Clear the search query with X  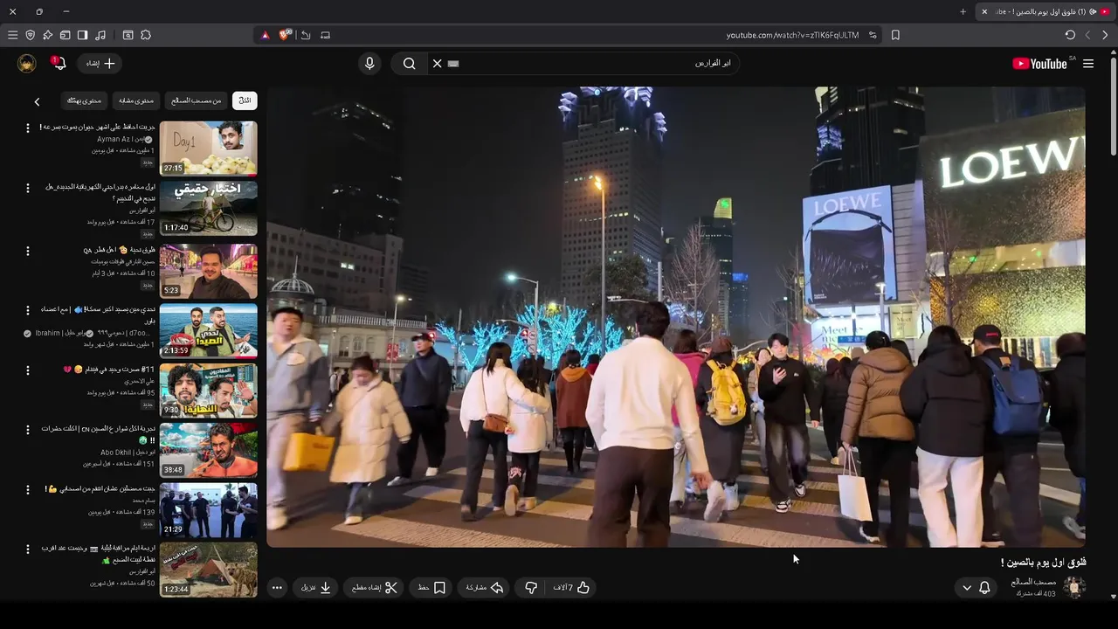pos(438,63)
